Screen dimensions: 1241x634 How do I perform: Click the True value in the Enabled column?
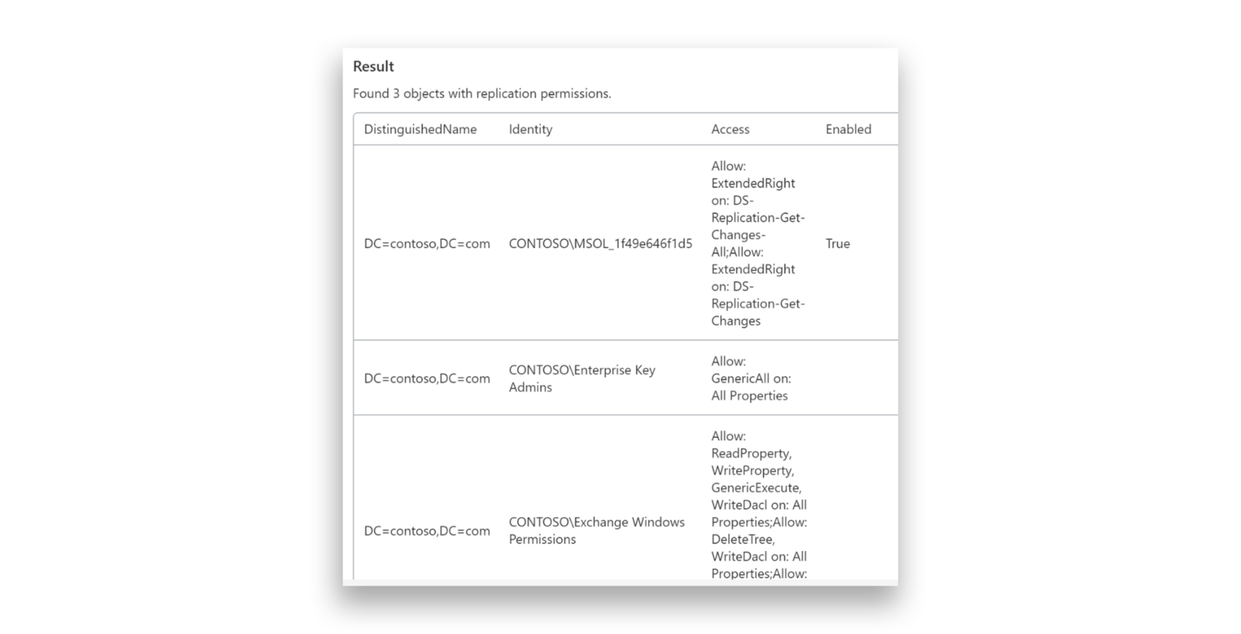click(837, 243)
